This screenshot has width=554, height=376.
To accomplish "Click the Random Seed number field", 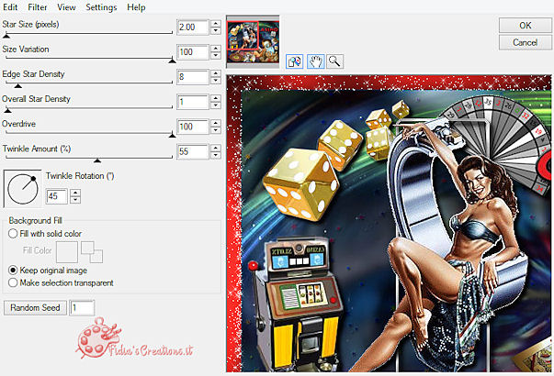I will tap(82, 308).
